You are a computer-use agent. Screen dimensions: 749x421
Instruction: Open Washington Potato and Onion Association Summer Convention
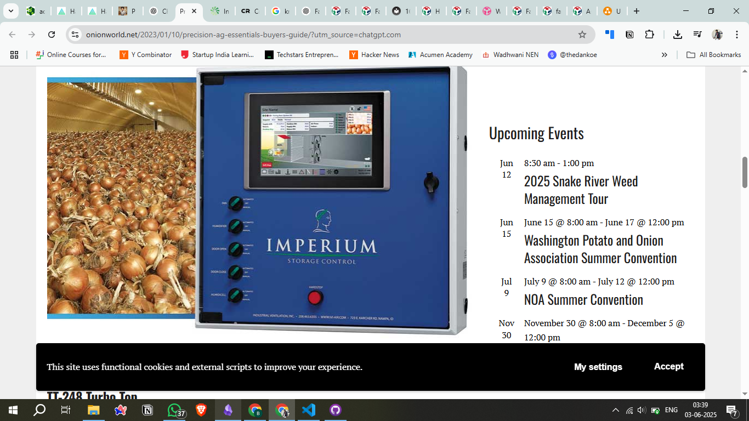[x=600, y=249]
